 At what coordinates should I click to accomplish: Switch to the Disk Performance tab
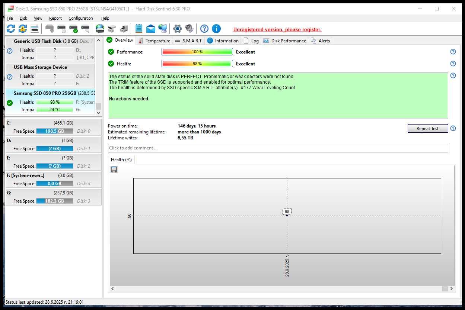click(284, 41)
